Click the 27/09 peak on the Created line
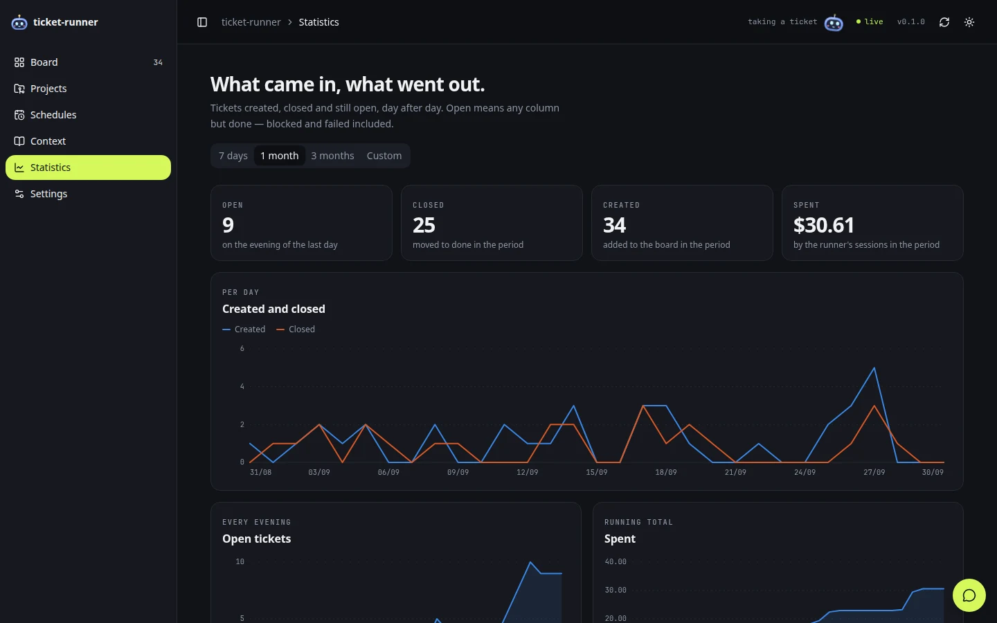 [x=874, y=368]
